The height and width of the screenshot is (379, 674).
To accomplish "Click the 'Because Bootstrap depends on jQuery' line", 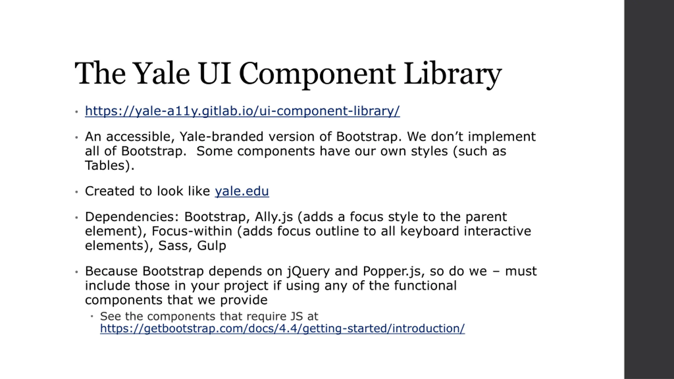I will pos(311,271).
